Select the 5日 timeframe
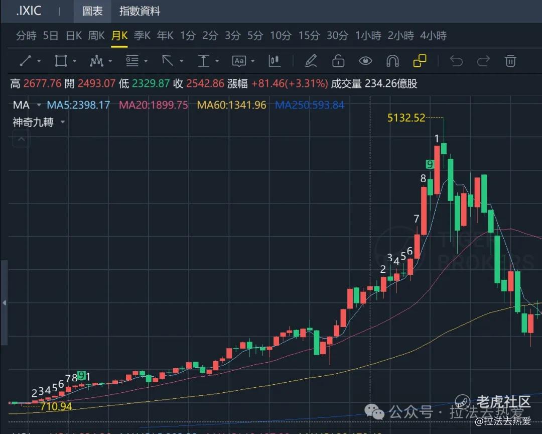The image size is (542, 434). click(51, 35)
